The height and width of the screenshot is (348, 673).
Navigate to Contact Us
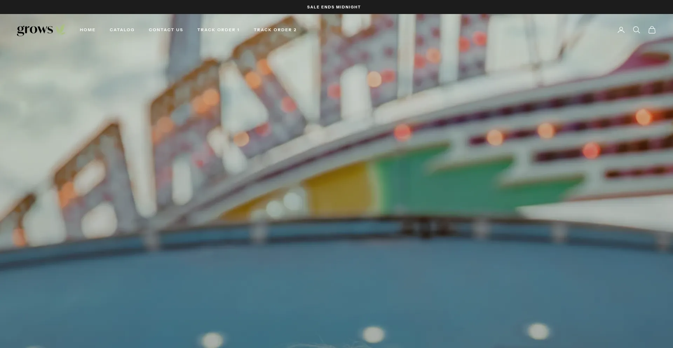tap(166, 30)
